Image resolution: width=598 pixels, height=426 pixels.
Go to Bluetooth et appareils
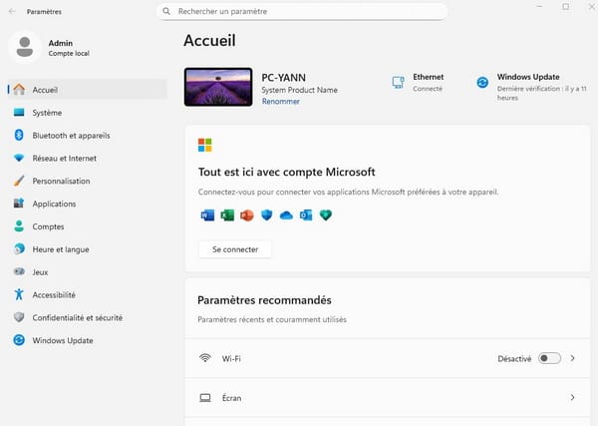pos(88,135)
